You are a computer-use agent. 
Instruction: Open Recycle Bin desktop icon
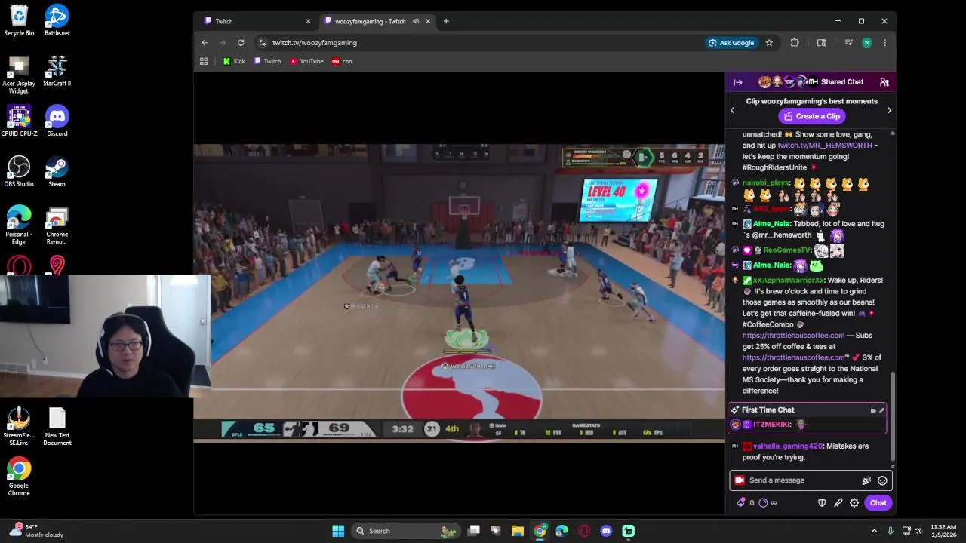[x=19, y=21]
